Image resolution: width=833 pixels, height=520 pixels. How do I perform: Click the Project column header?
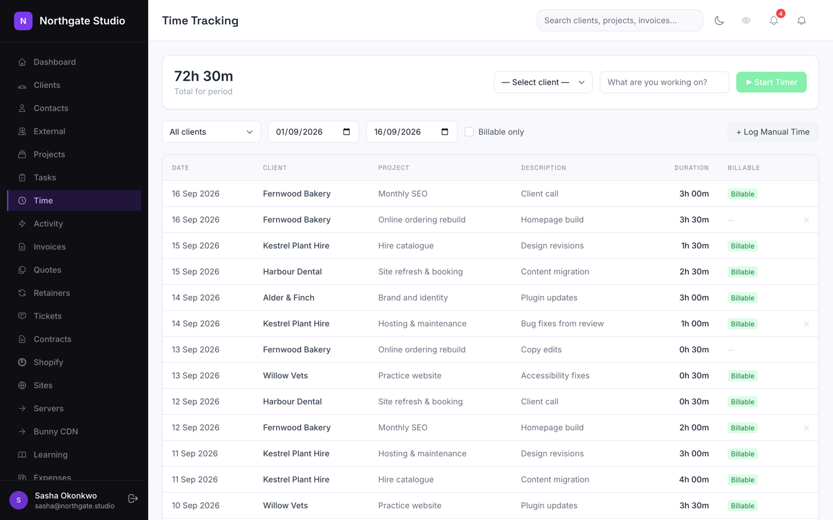click(x=394, y=168)
